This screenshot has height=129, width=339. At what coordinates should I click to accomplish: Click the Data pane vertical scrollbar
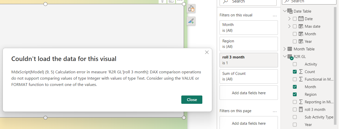pyautogui.click(x=335, y=66)
